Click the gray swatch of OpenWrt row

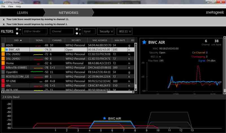3,72
